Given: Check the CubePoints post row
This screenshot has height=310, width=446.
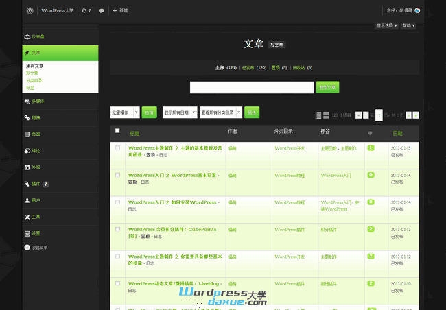Looking at the screenshot, I should (118, 229).
